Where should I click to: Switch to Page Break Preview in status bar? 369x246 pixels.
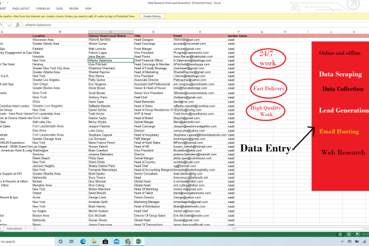[357, 234]
